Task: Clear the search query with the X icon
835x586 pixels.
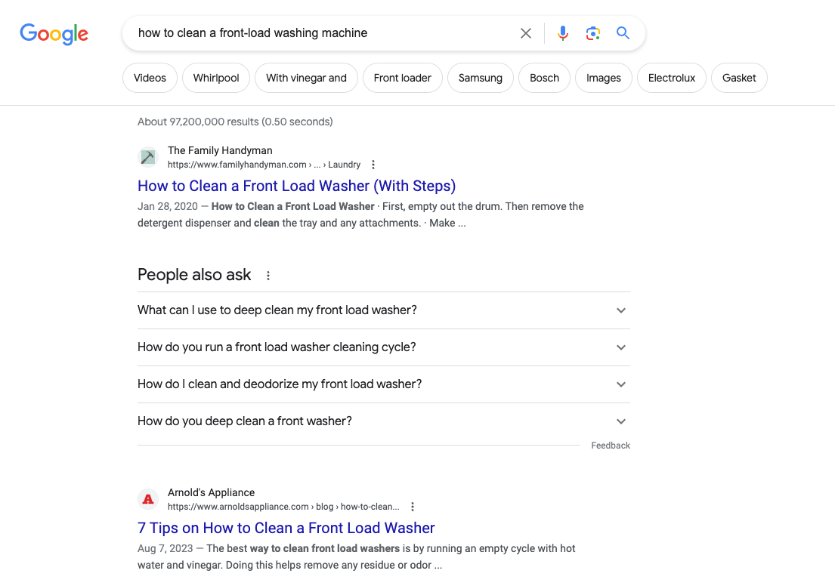Action: point(526,33)
